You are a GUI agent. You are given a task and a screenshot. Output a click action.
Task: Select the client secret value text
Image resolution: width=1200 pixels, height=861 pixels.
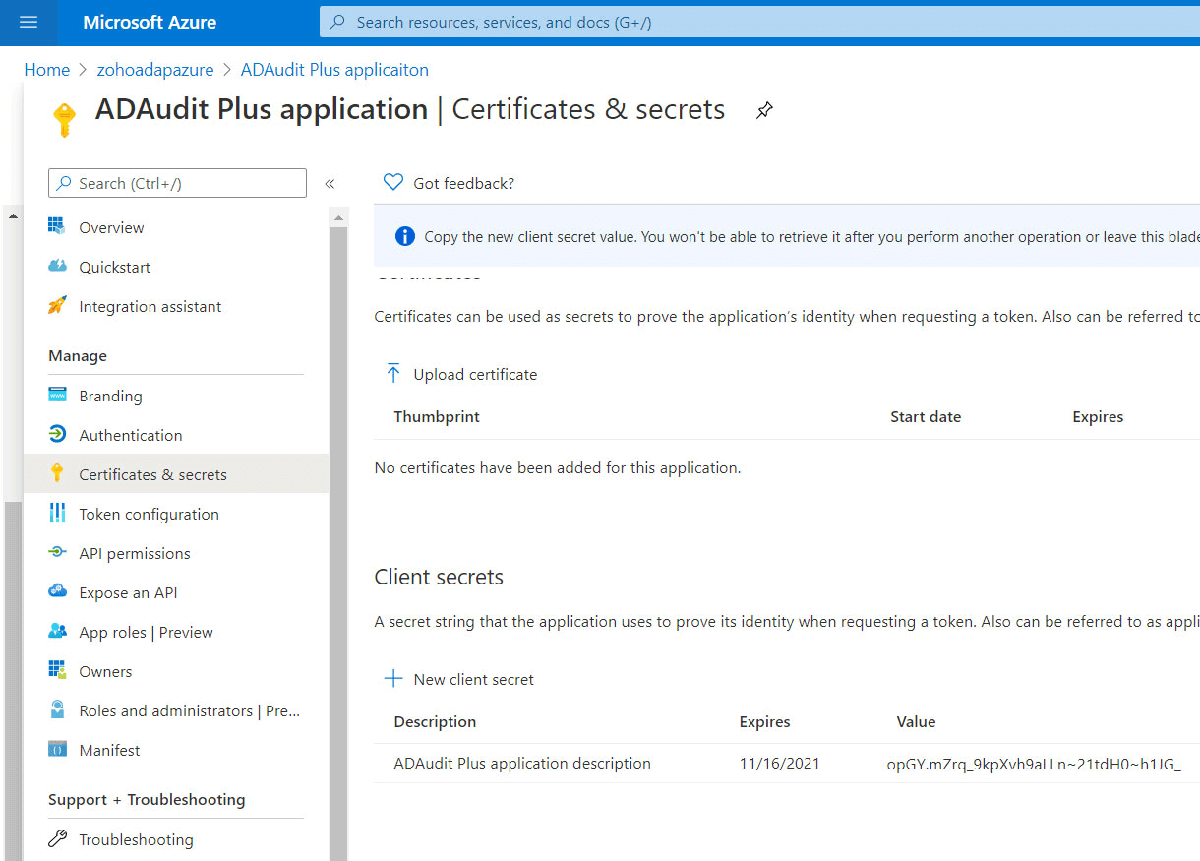click(x=1033, y=764)
